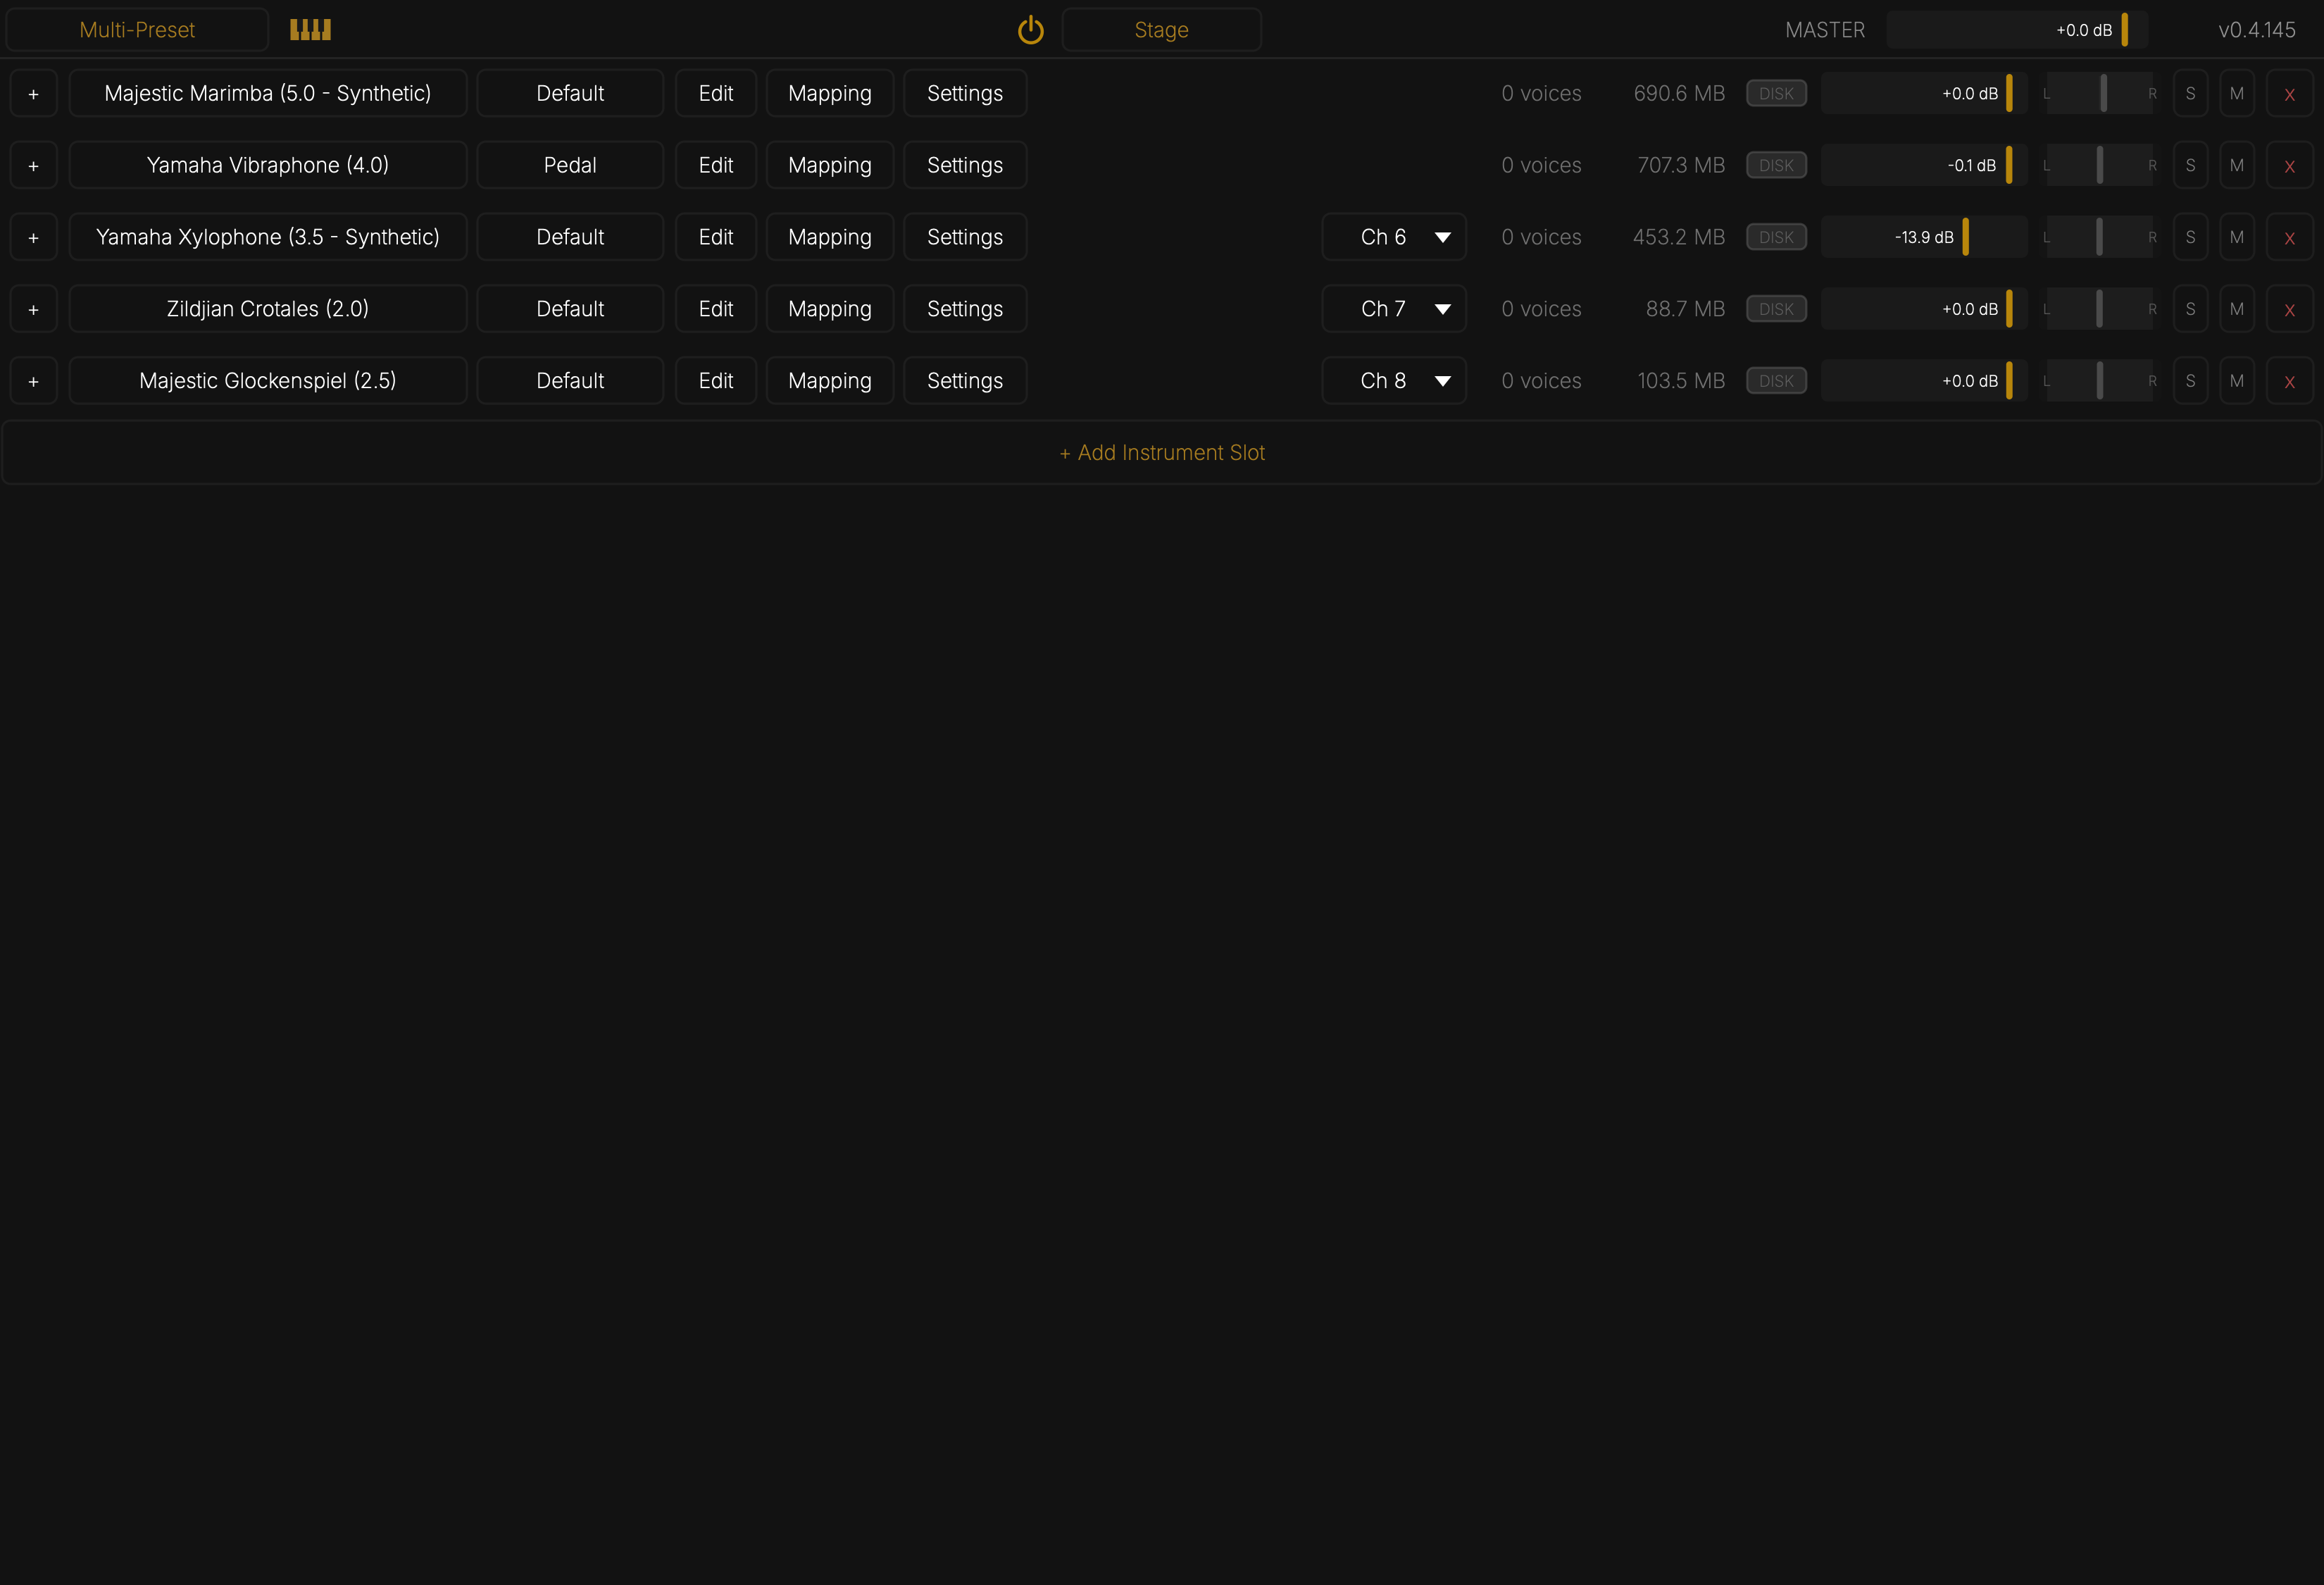
Task: Adjust the Yamaha Xylophone volume slider
Action: tap(1924, 237)
